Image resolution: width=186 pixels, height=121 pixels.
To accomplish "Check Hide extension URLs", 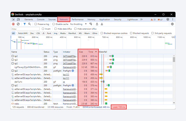I will coord(75,29).
